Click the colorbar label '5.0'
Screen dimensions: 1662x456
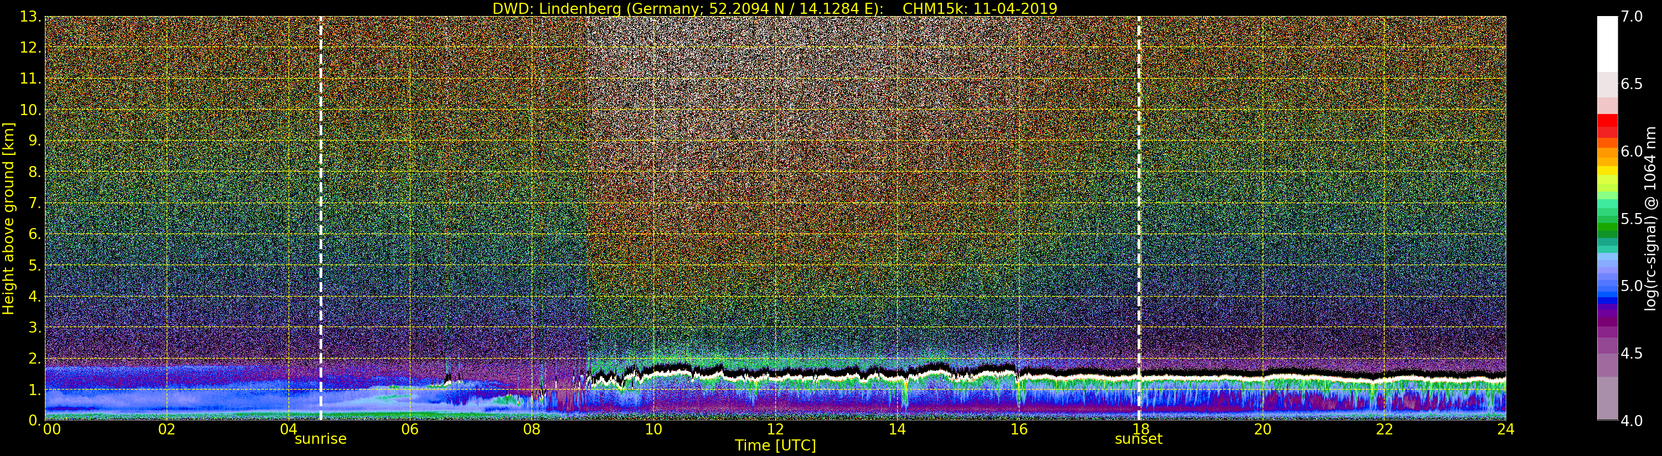(x=1632, y=286)
